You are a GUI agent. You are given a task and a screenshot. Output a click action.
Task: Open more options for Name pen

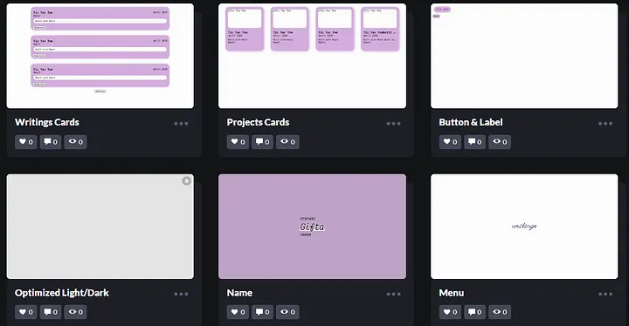[393, 294]
